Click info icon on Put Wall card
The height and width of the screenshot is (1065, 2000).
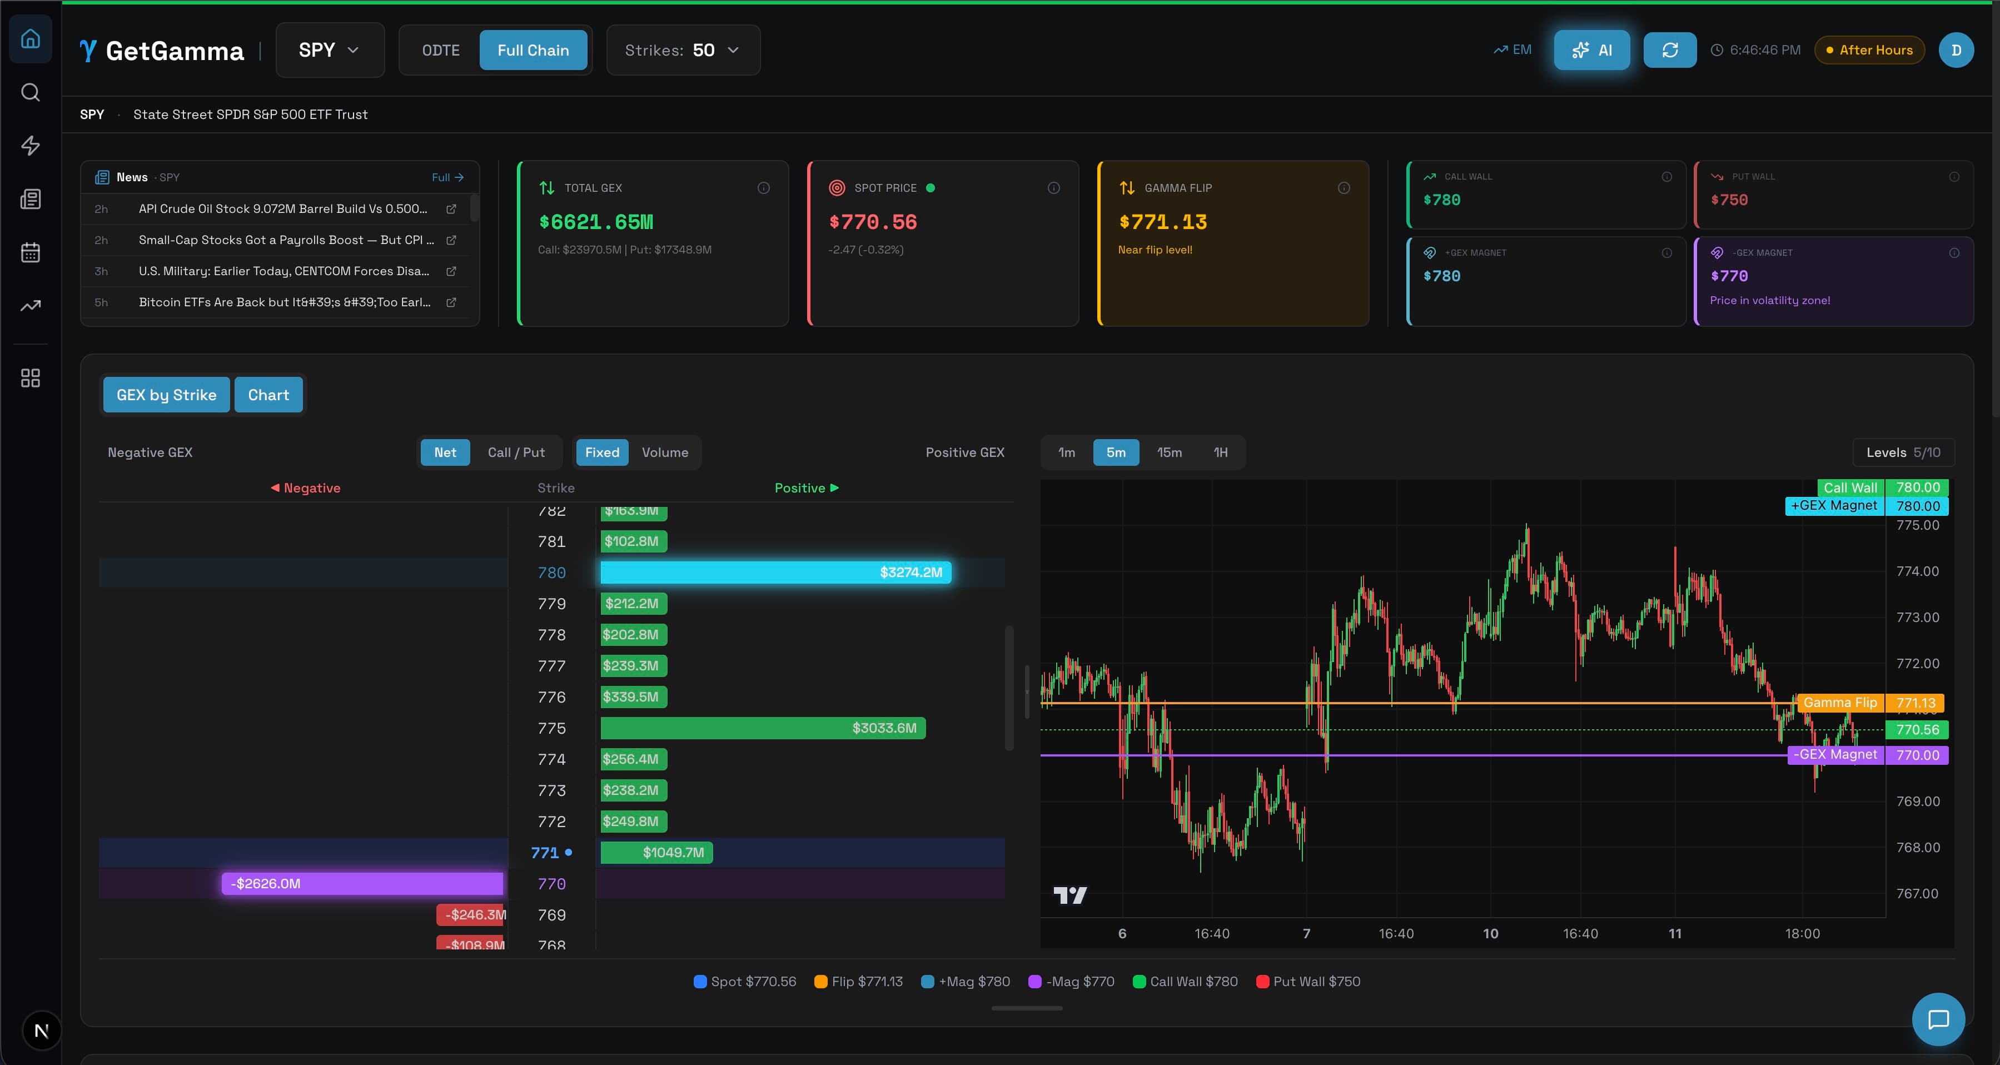[x=1953, y=177]
